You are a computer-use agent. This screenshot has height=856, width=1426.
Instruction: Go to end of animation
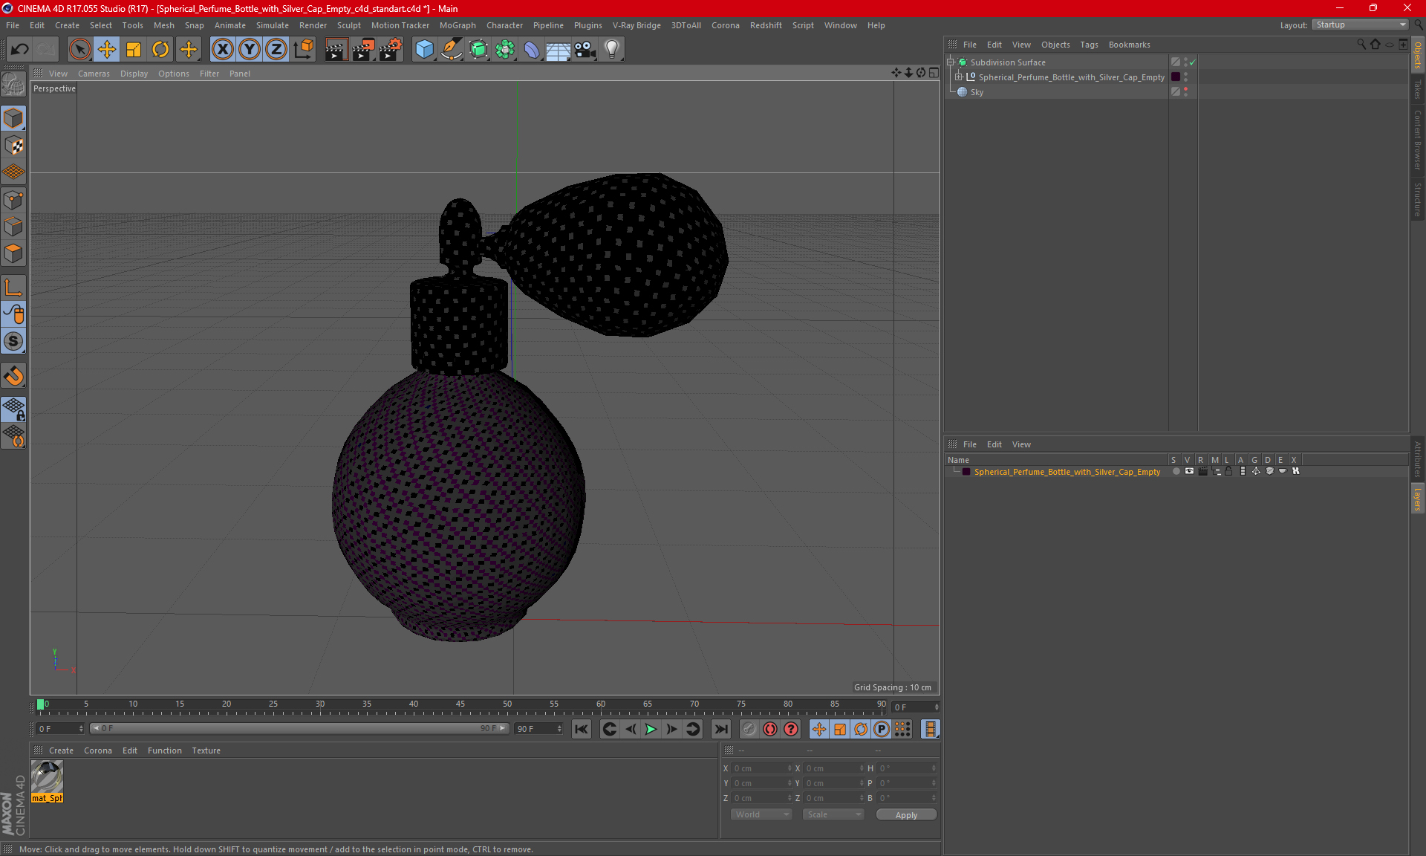720,729
